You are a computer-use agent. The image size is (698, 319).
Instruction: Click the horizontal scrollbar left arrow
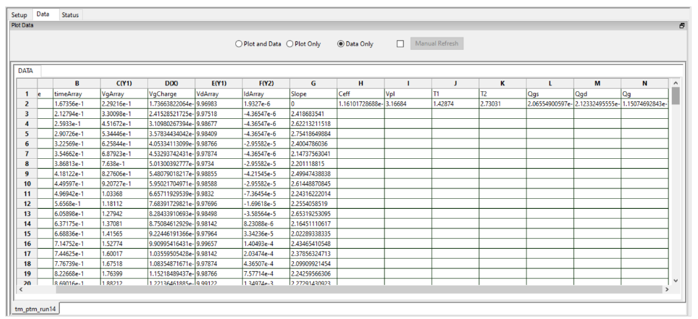tap(22, 289)
